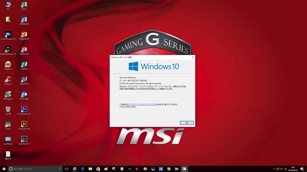This screenshot has height=172, width=307.
Task: Select the Lightroom 5.7 shortcut
Action: [24, 141]
